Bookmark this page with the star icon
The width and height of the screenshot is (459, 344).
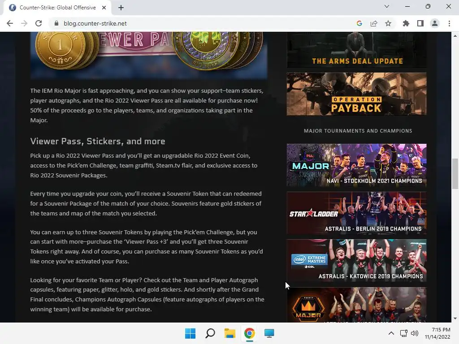point(388,23)
